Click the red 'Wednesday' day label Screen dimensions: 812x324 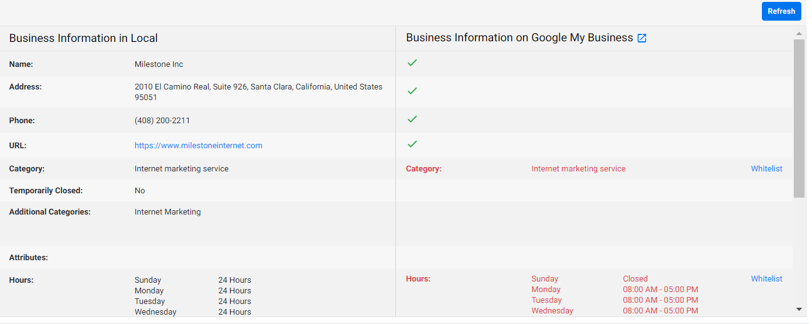click(x=552, y=311)
